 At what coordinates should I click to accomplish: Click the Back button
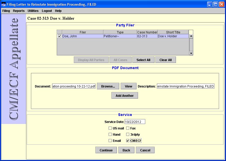coord(126,150)
